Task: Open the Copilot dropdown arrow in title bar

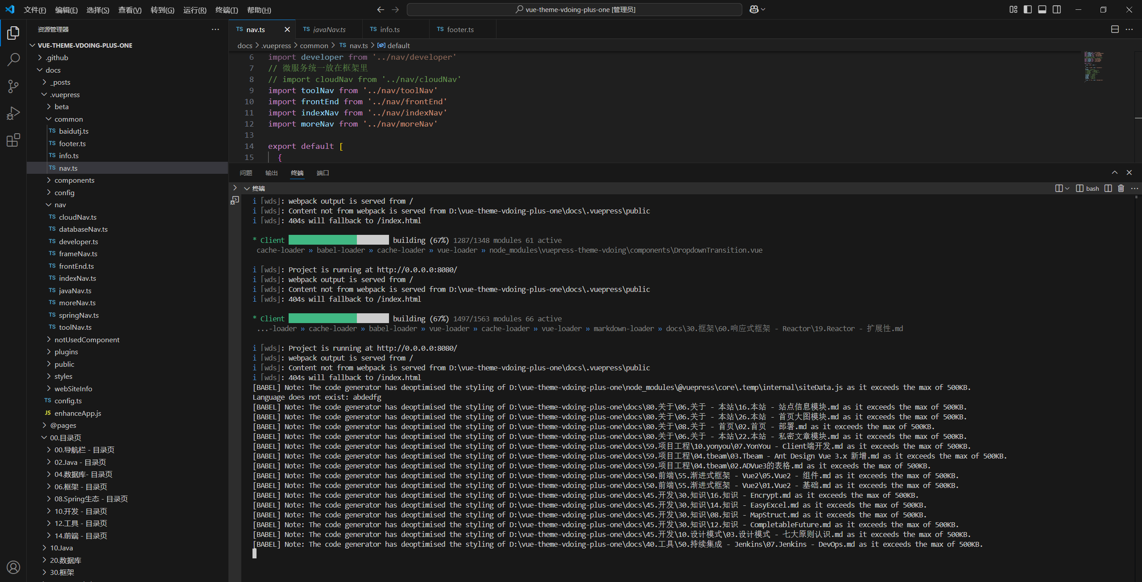Action: pyautogui.click(x=763, y=9)
